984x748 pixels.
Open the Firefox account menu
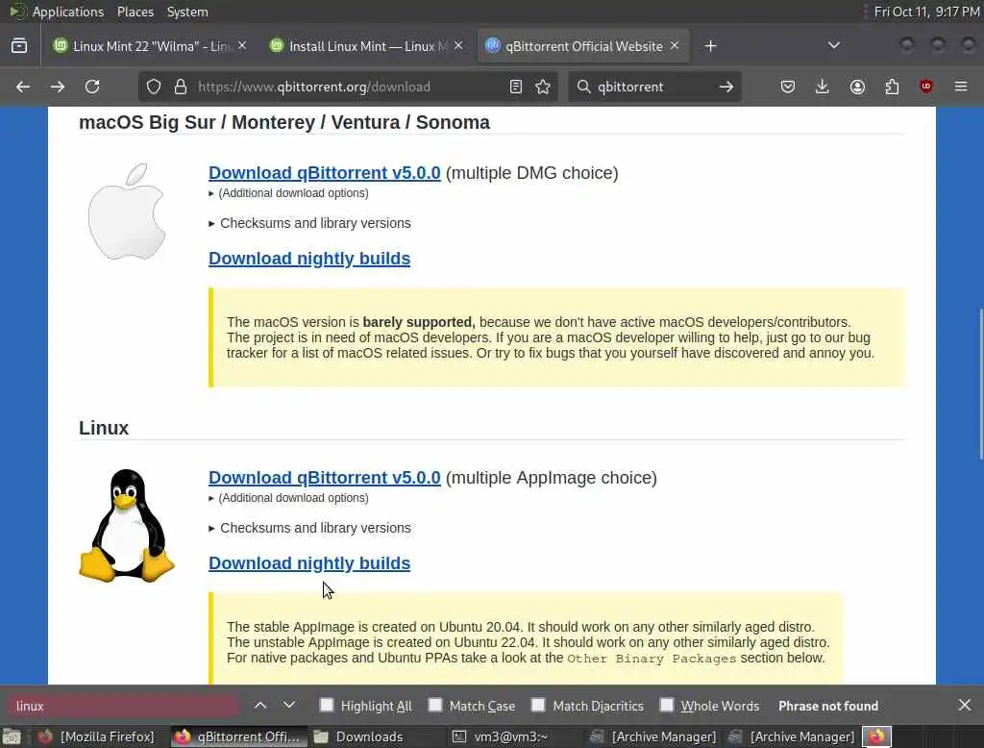[x=857, y=87]
